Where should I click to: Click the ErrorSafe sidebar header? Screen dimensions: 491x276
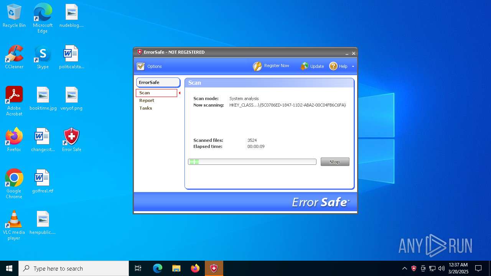158,82
